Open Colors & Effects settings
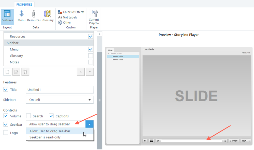254x150 pixels. pyautogui.click(x=71, y=12)
